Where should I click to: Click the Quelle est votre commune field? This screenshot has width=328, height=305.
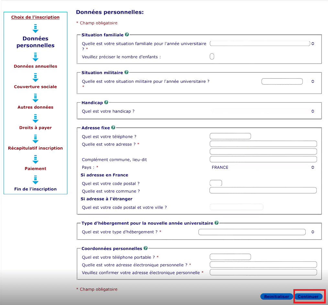coord(263,190)
